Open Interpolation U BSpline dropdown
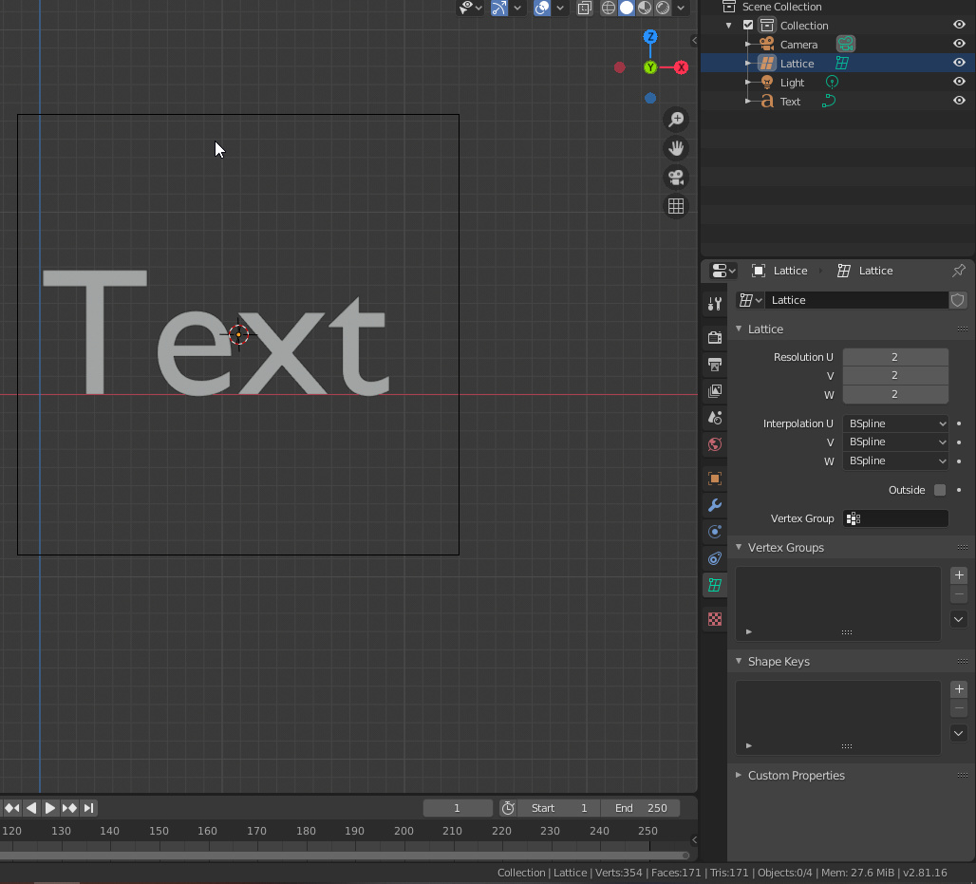Viewport: 976px width, 884px height. point(895,423)
